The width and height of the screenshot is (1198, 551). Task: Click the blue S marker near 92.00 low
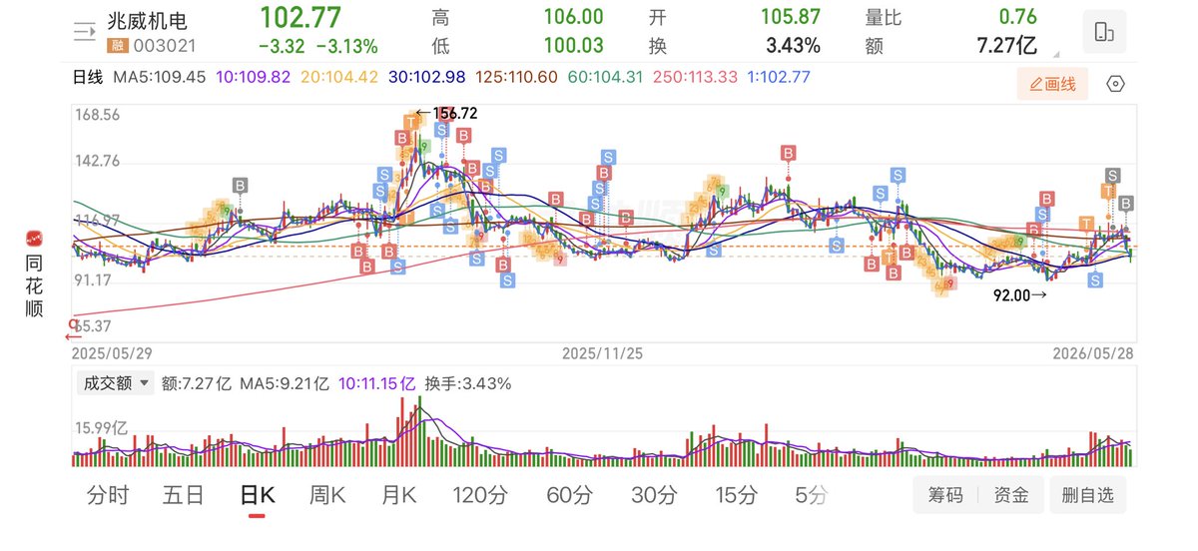[1095, 280]
